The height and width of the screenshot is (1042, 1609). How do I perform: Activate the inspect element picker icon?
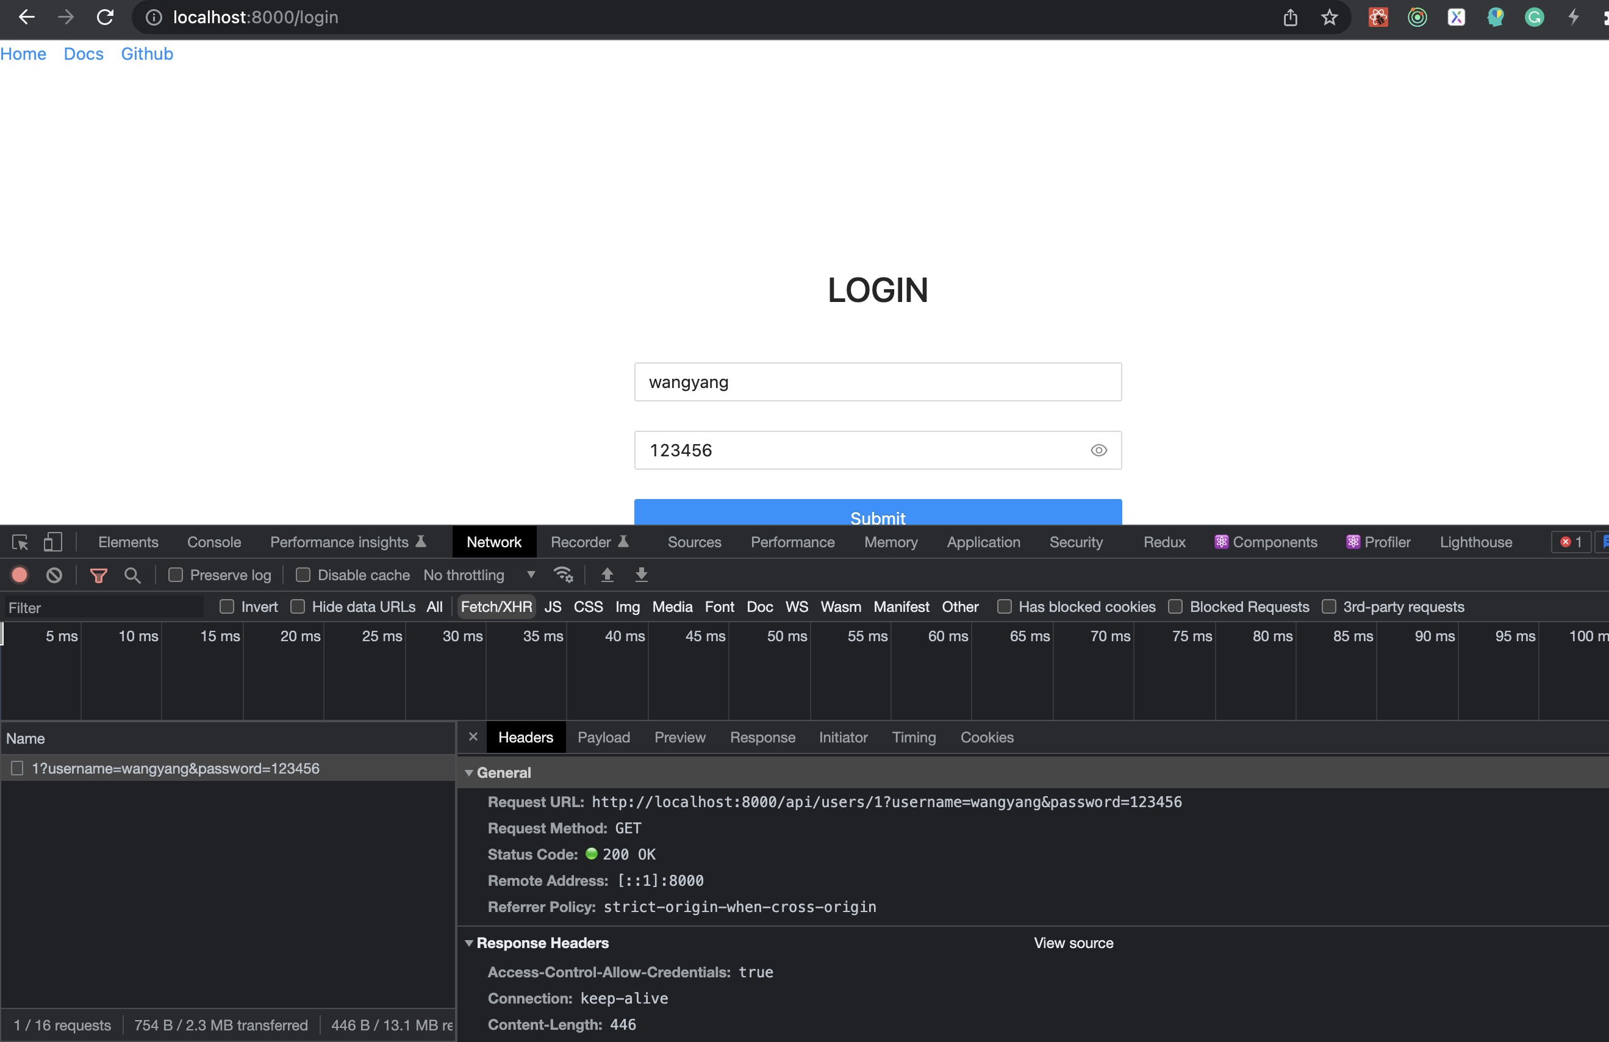[x=20, y=542]
